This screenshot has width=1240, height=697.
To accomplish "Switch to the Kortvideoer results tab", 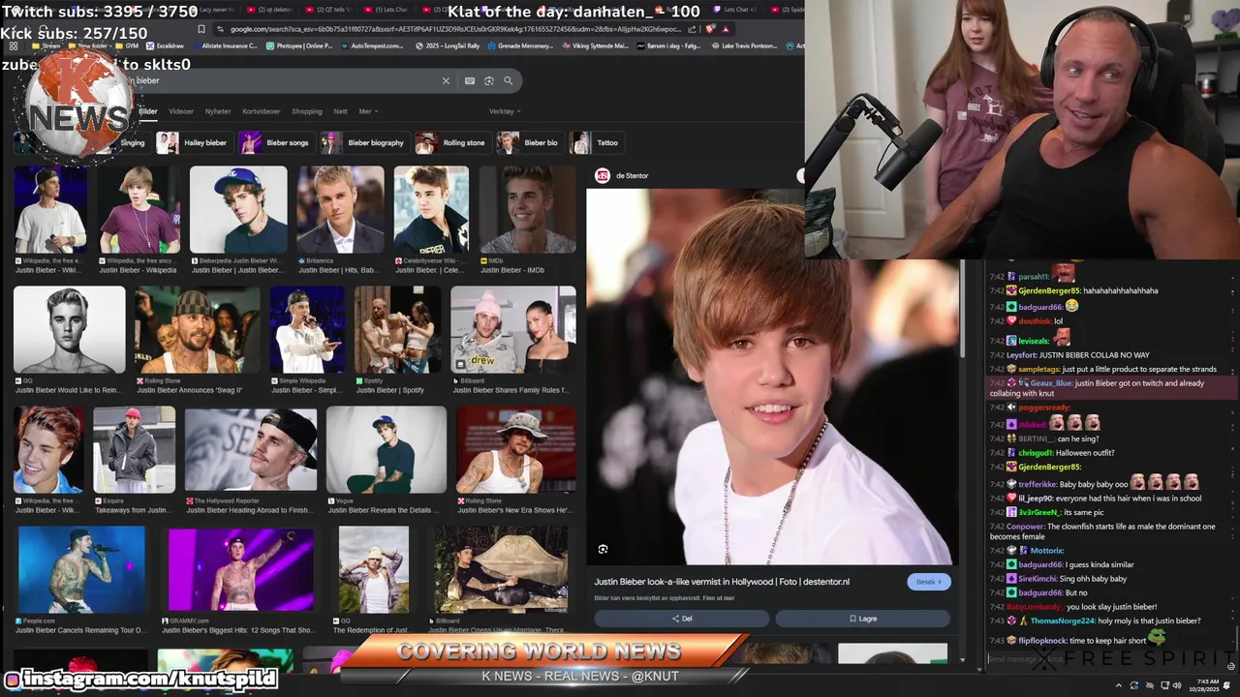I will [262, 111].
